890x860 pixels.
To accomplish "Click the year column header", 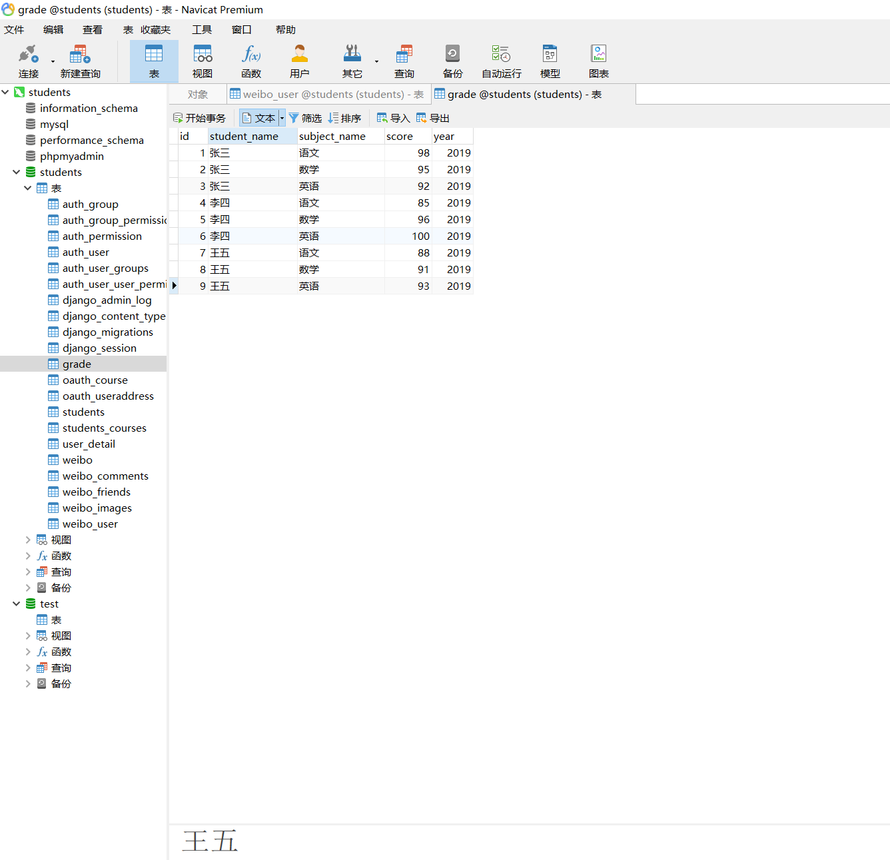I will point(453,136).
